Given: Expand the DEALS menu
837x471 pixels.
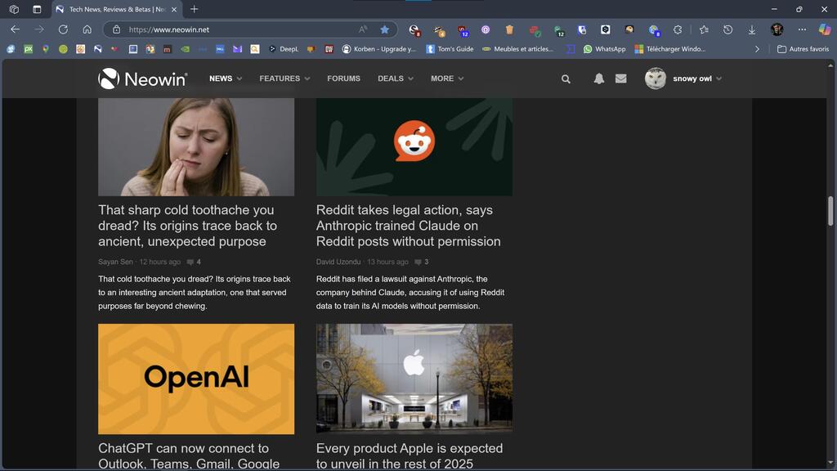Looking at the screenshot, I should coord(396,78).
